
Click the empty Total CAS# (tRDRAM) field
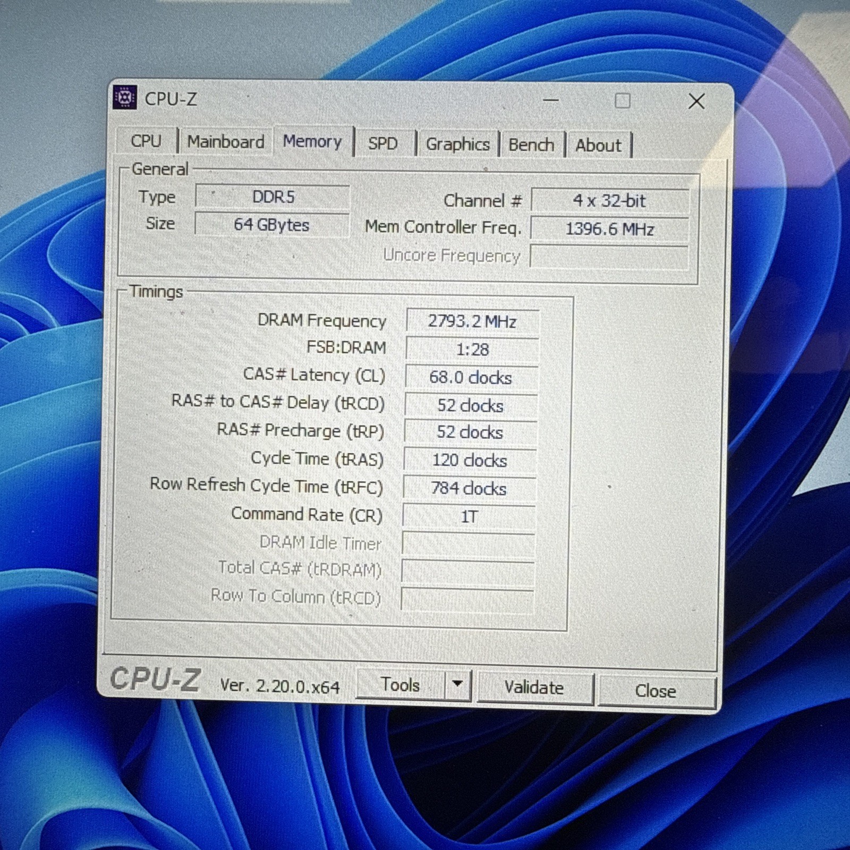point(467,572)
